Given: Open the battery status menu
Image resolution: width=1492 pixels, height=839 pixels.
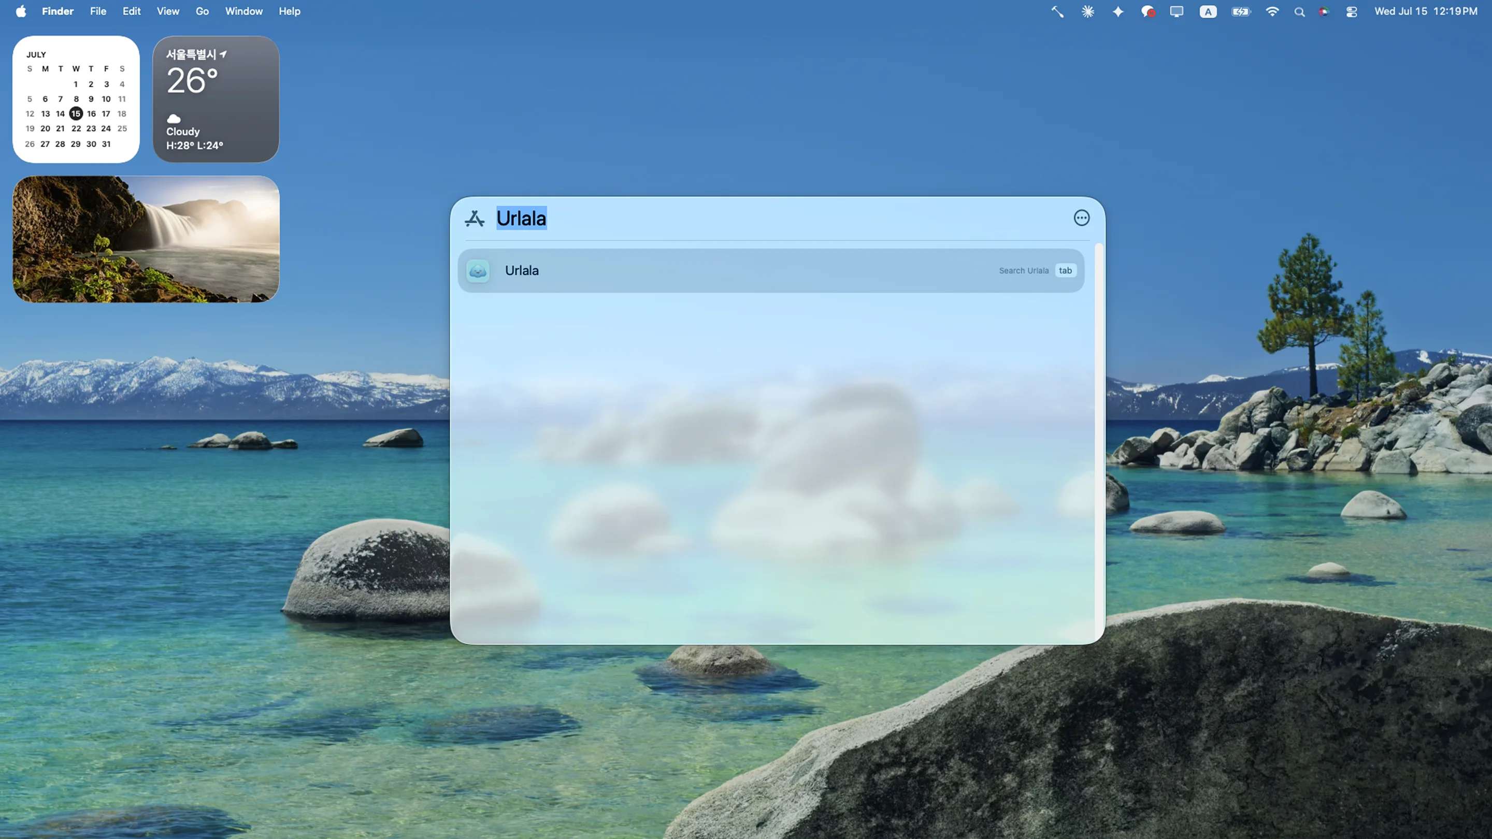Looking at the screenshot, I should pos(1241,11).
